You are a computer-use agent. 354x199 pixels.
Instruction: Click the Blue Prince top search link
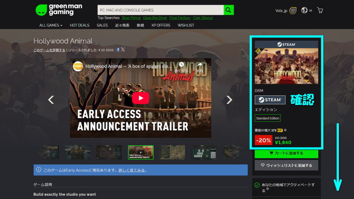point(131,18)
